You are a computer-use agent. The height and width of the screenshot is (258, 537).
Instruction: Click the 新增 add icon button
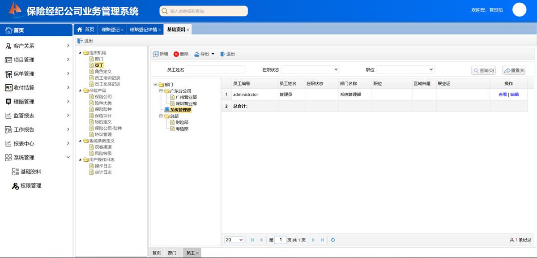156,54
